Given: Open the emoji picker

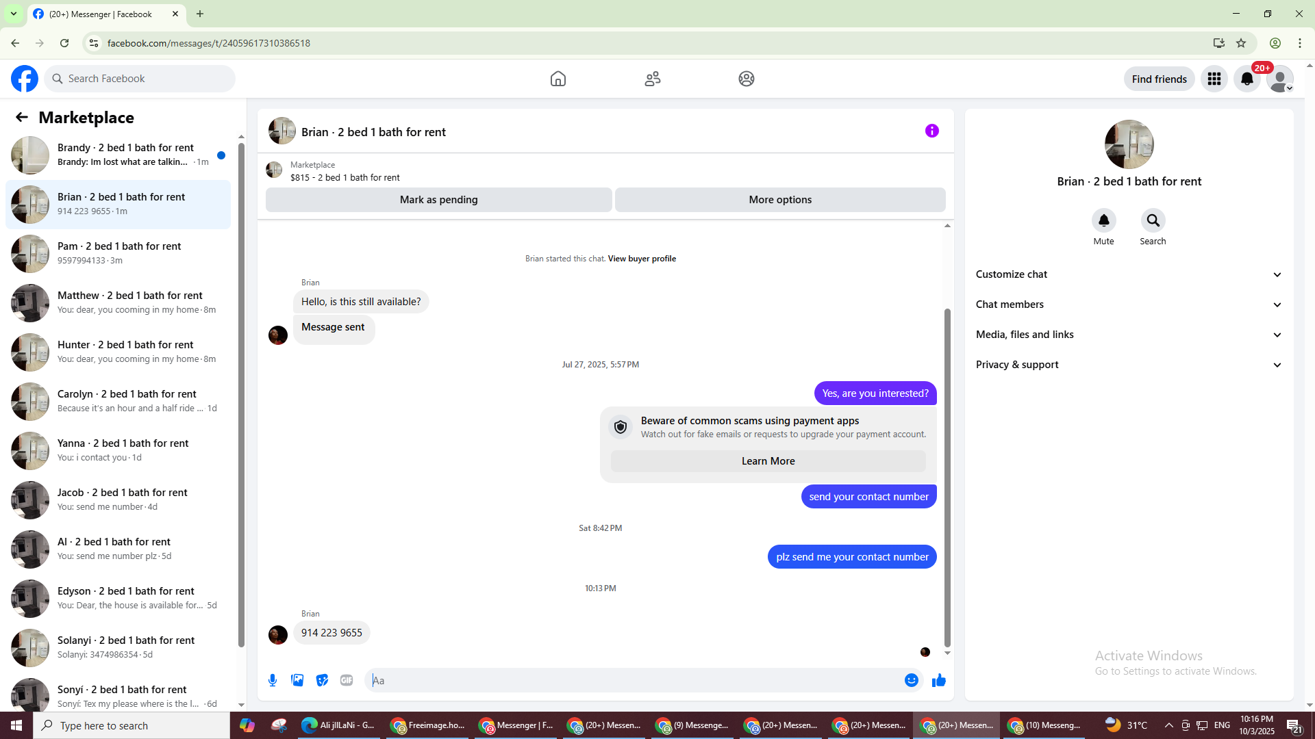Looking at the screenshot, I should (912, 680).
